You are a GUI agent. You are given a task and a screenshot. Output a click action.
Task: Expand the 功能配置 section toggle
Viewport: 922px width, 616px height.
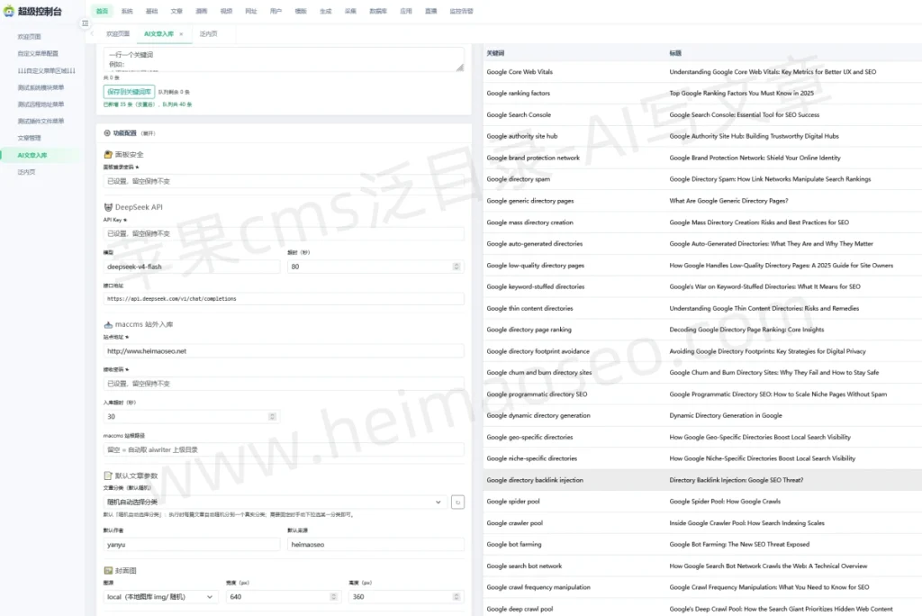point(149,133)
